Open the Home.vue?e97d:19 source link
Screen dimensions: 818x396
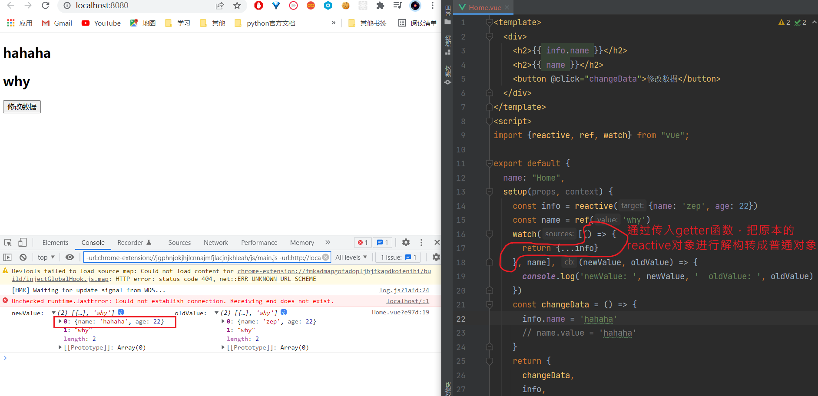tap(400, 312)
